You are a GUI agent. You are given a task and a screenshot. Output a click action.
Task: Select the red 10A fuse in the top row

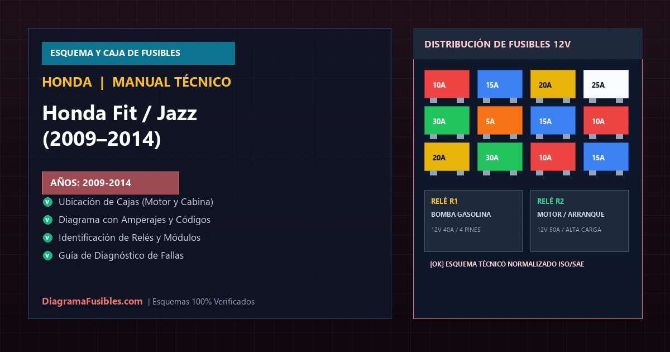click(447, 84)
